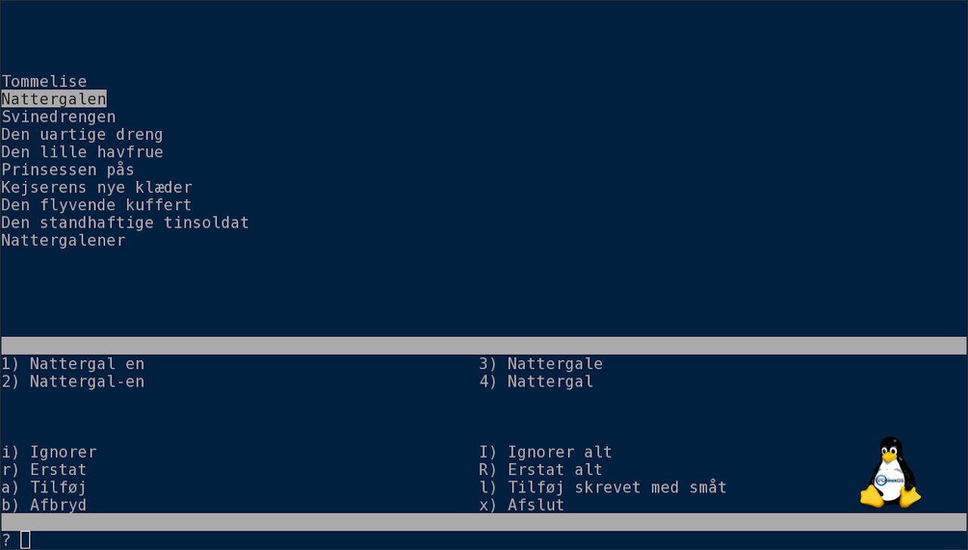Screen dimensions: 968x550
Task: Choose the 'Tilføj' add option
Action: pyautogui.click(x=44, y=487)
